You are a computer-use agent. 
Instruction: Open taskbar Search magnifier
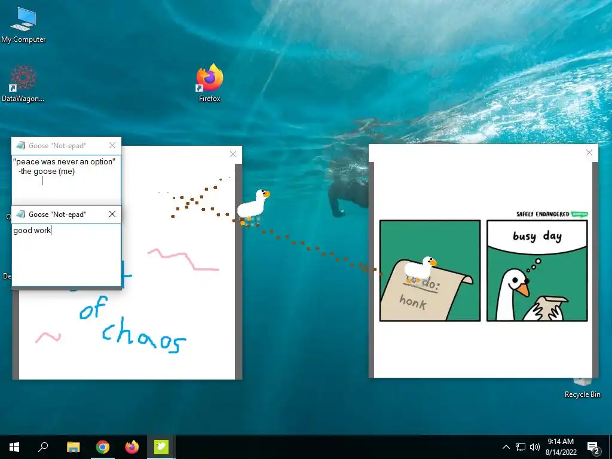[43, 446]
